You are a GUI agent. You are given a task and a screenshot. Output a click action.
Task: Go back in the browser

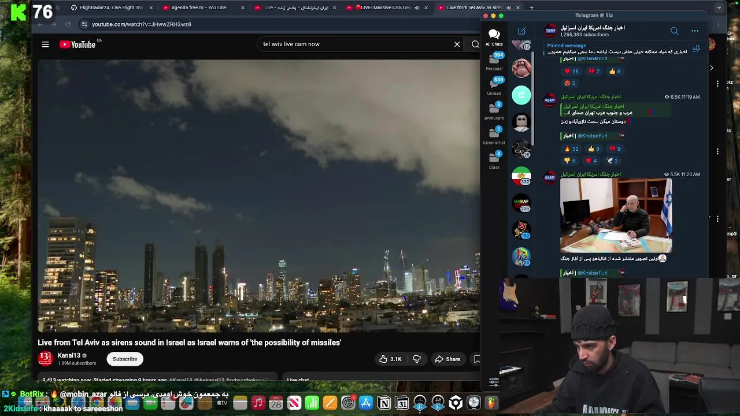tap(40, 24)
